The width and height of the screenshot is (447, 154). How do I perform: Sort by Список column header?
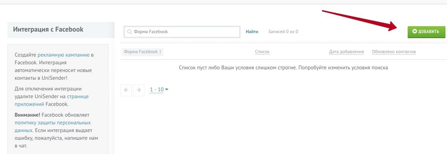click(262, 52)
